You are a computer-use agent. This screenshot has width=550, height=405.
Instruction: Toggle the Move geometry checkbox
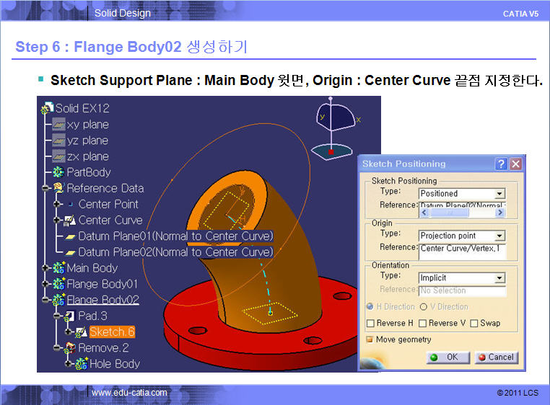(370, 339)
